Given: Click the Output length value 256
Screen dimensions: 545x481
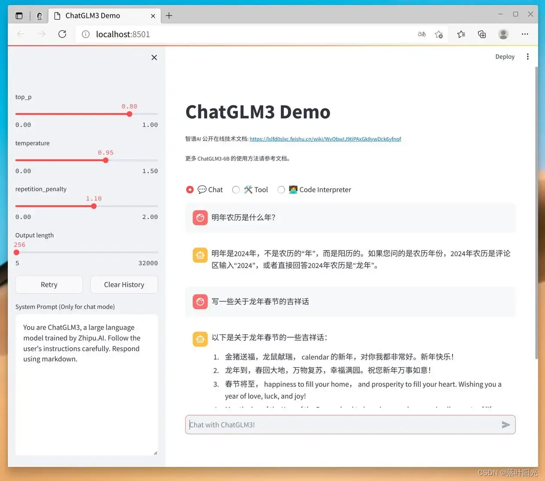Looking at the screenshot, I should [20, 245].
